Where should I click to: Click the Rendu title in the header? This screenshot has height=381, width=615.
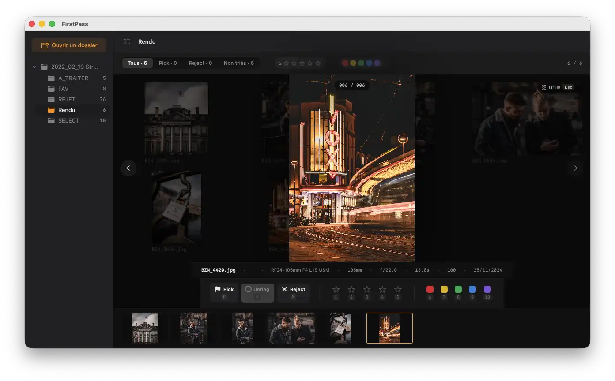(147, 41)
